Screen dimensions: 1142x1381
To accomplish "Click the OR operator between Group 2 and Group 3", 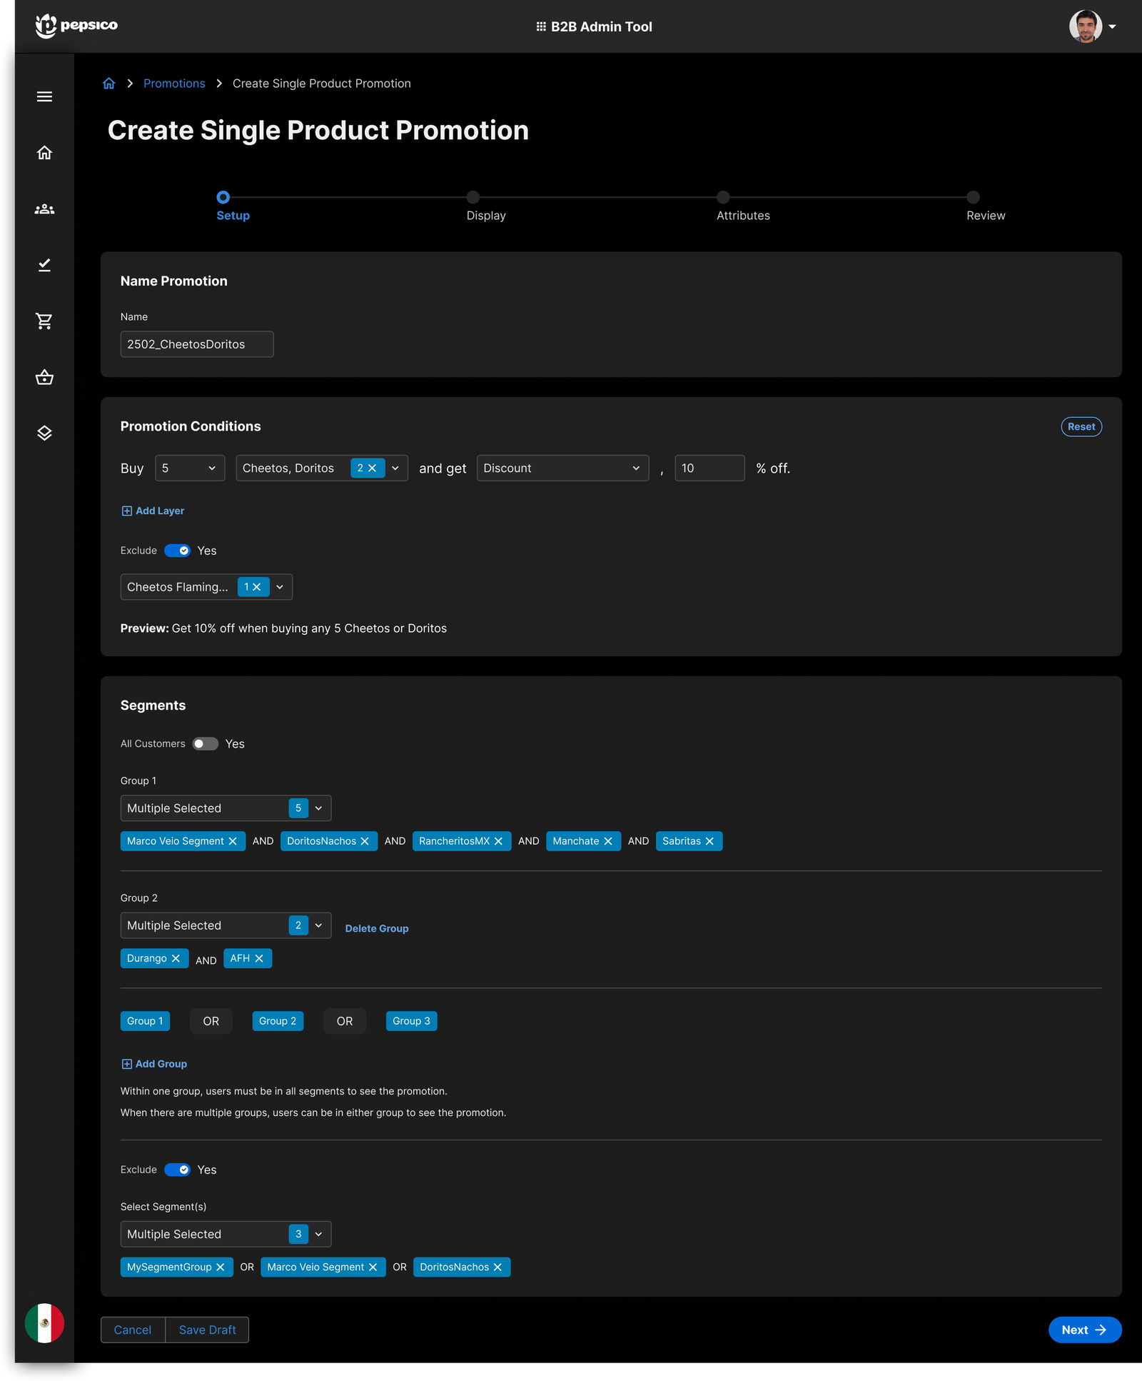I will coord(345,1021).
